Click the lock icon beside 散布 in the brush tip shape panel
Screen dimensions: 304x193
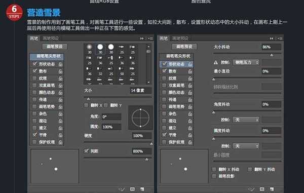[60, 71]
